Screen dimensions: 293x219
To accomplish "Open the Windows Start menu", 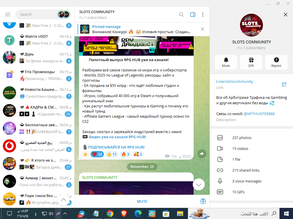I will pyautogui.click(x=286, y=213).
